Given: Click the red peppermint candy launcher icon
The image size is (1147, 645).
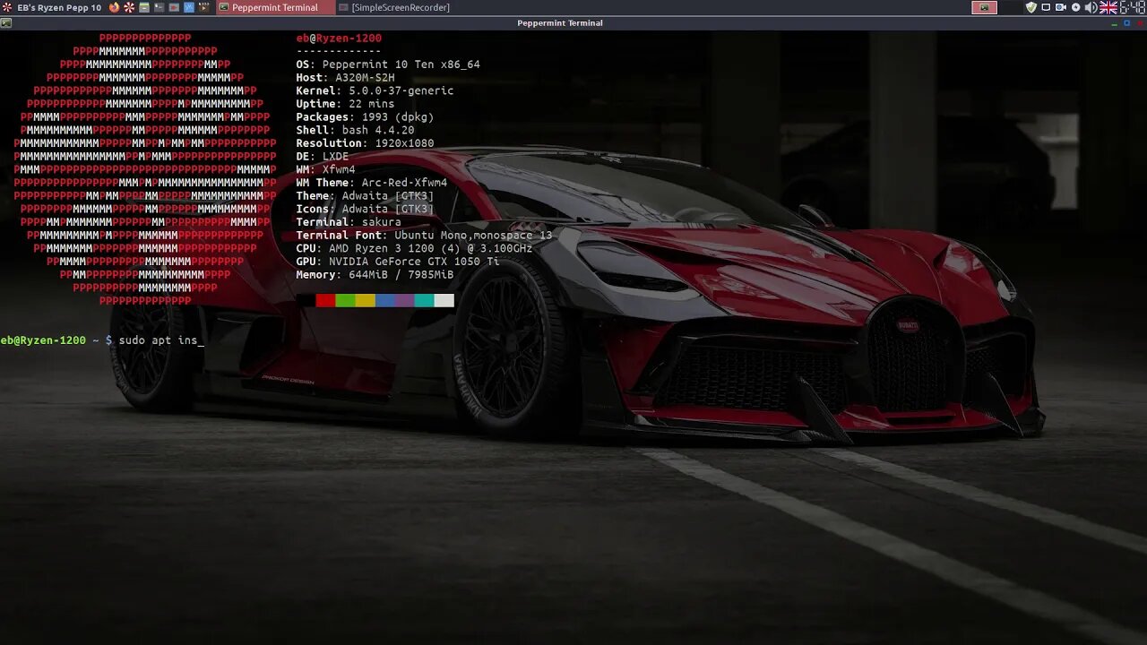Looking at the screenshot, I should [129, 7].
